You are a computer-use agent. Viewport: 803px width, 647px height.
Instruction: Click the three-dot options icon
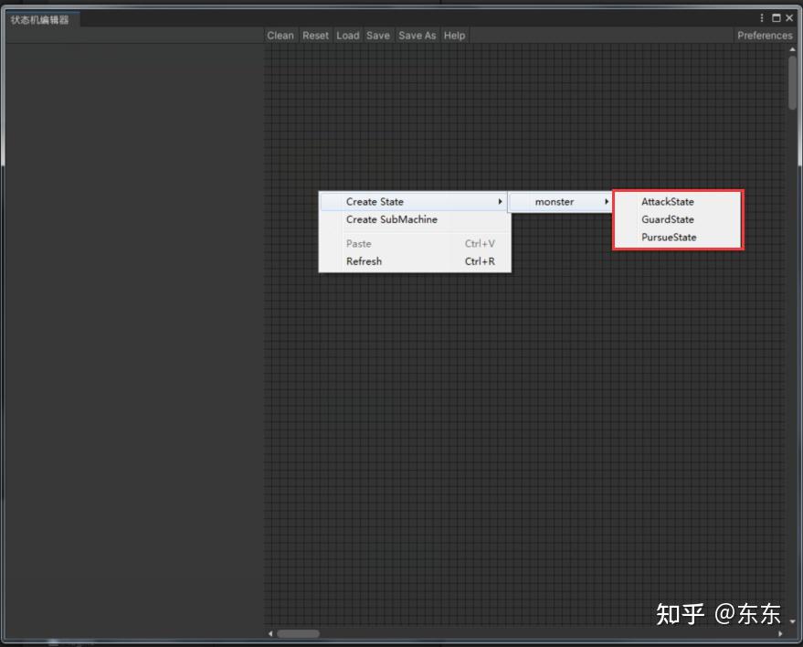point(762,17)
